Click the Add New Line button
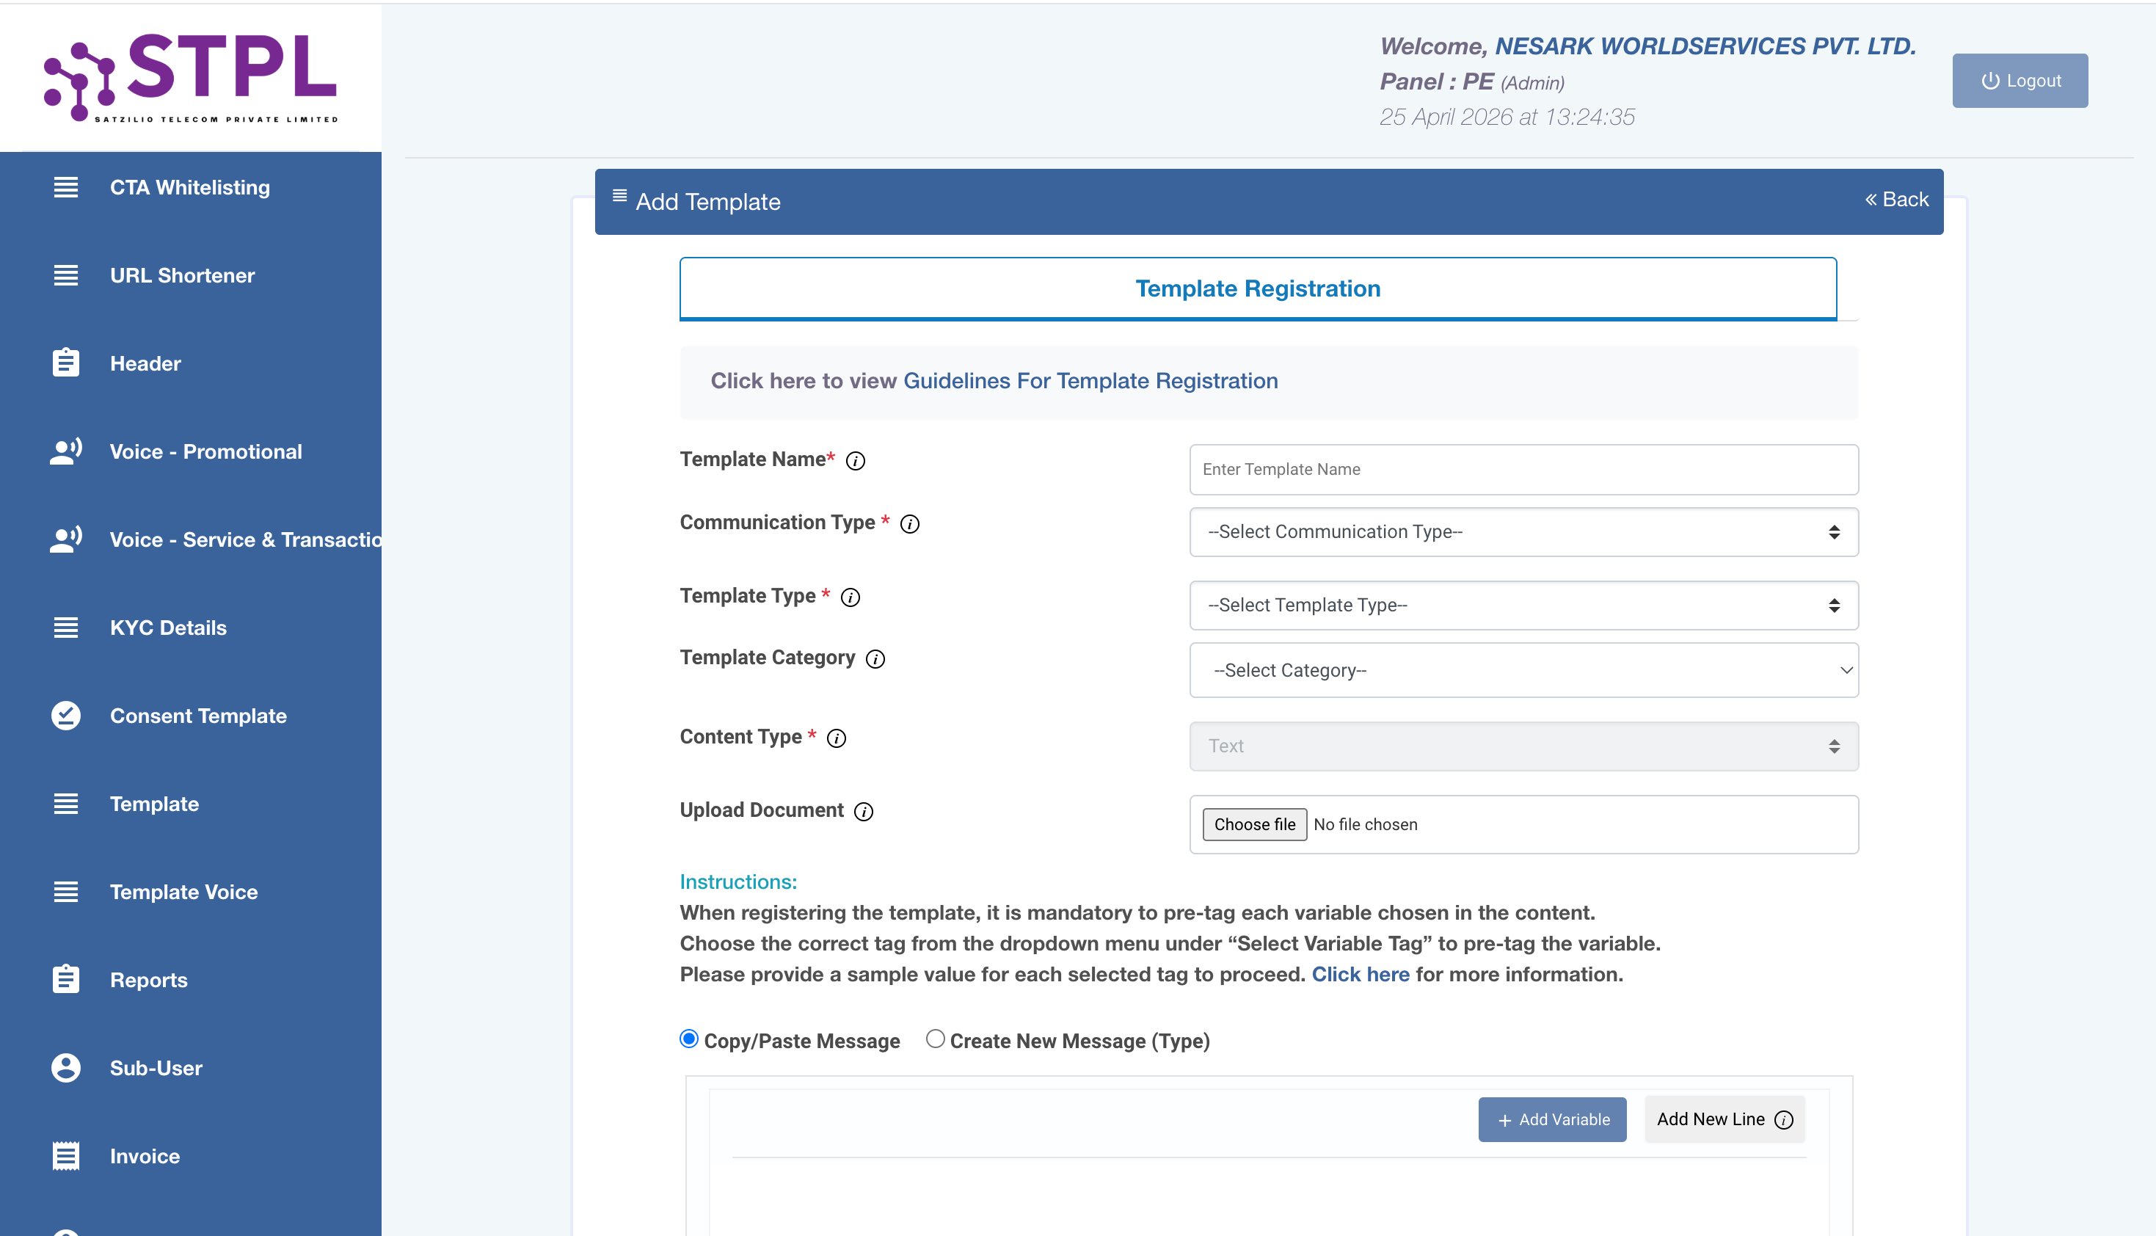 (x=1725, y=1120)
